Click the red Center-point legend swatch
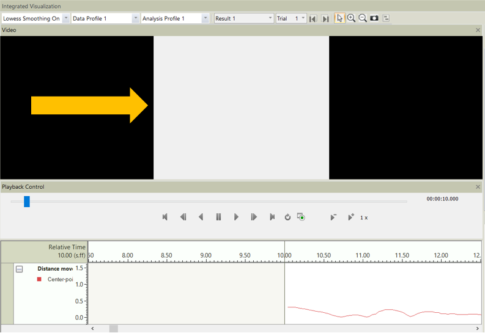485x333 pixels. click(x=39, y=279)
